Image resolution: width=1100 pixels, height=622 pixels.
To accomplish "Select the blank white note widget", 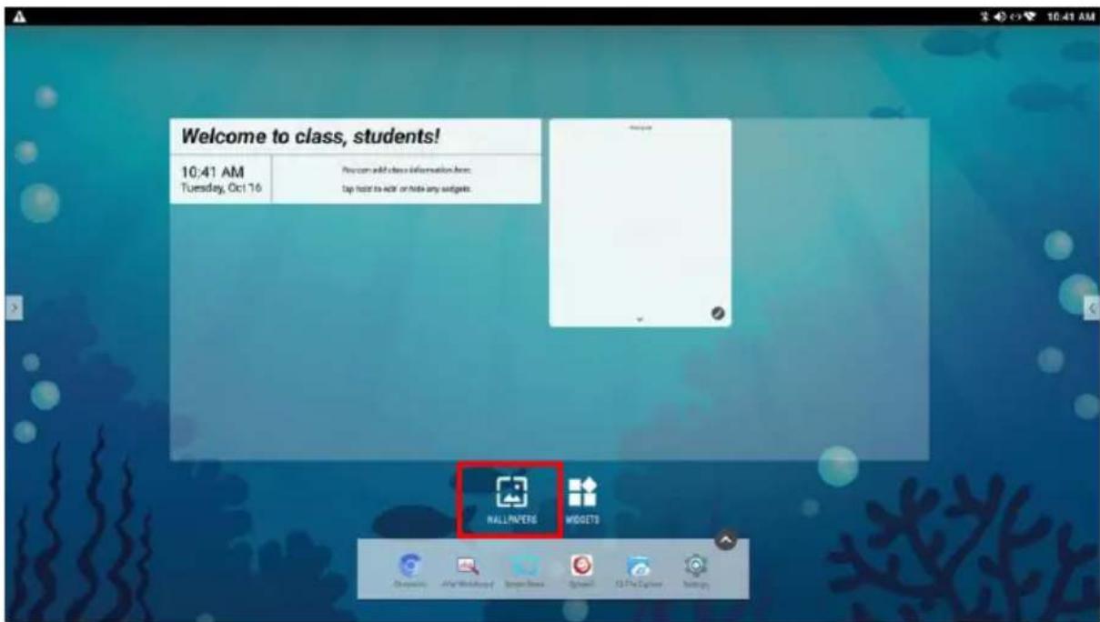I will pyautogui.click(x=640, y=222).
